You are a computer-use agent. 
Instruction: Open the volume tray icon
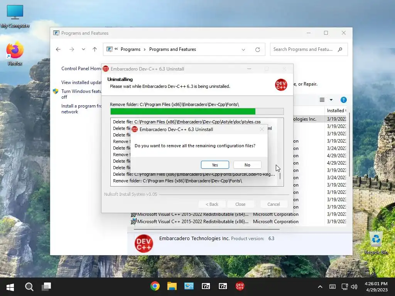click(354, 287)
